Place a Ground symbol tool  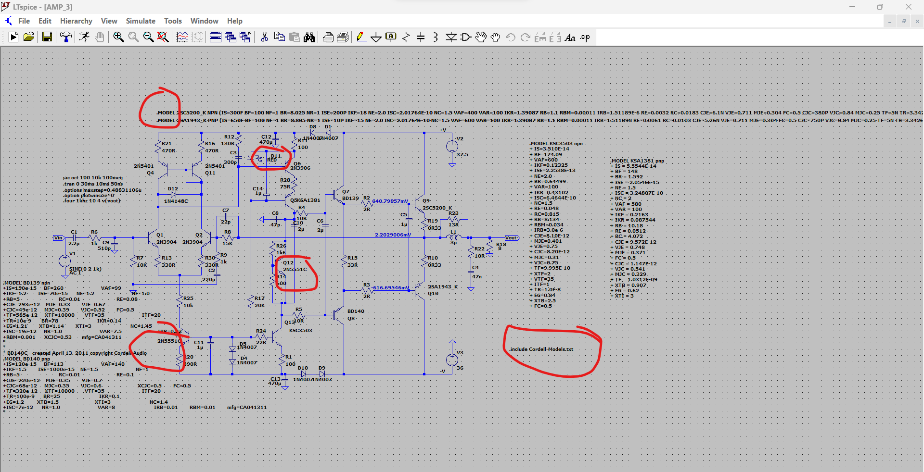coord(376,37)
